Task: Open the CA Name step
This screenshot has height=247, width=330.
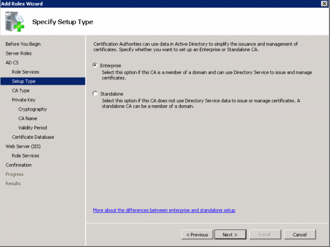Action: click(x=28, y=118)
